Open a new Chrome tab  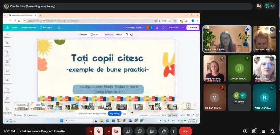click(40, 15)
